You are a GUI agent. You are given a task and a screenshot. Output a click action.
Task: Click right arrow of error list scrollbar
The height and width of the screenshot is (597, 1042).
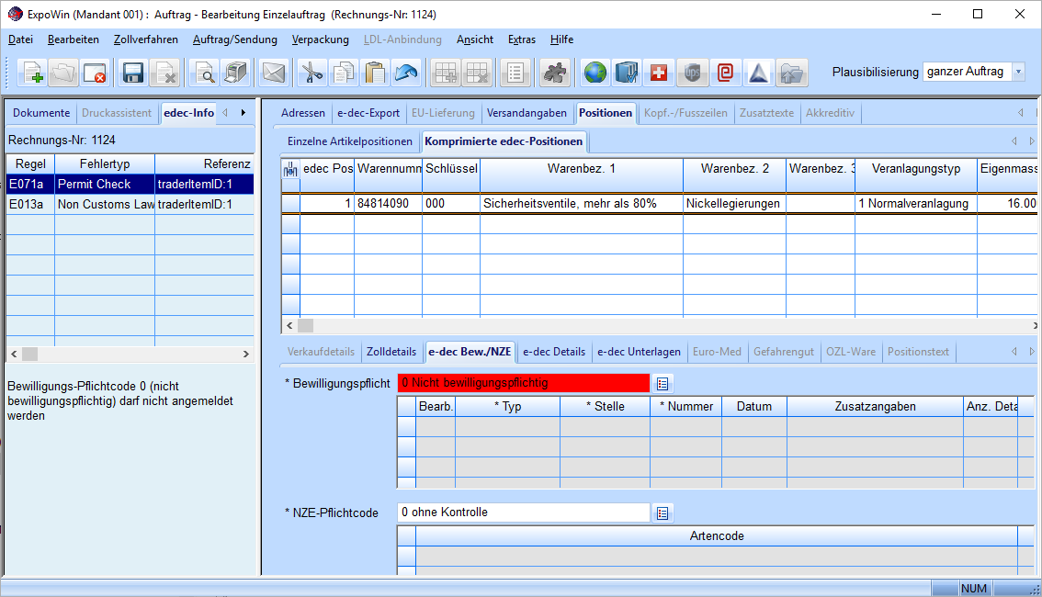tap(246, 354)
